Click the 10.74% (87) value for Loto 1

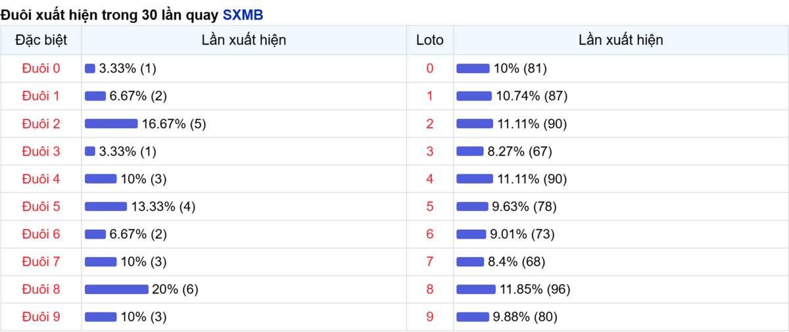coord(532,96)
